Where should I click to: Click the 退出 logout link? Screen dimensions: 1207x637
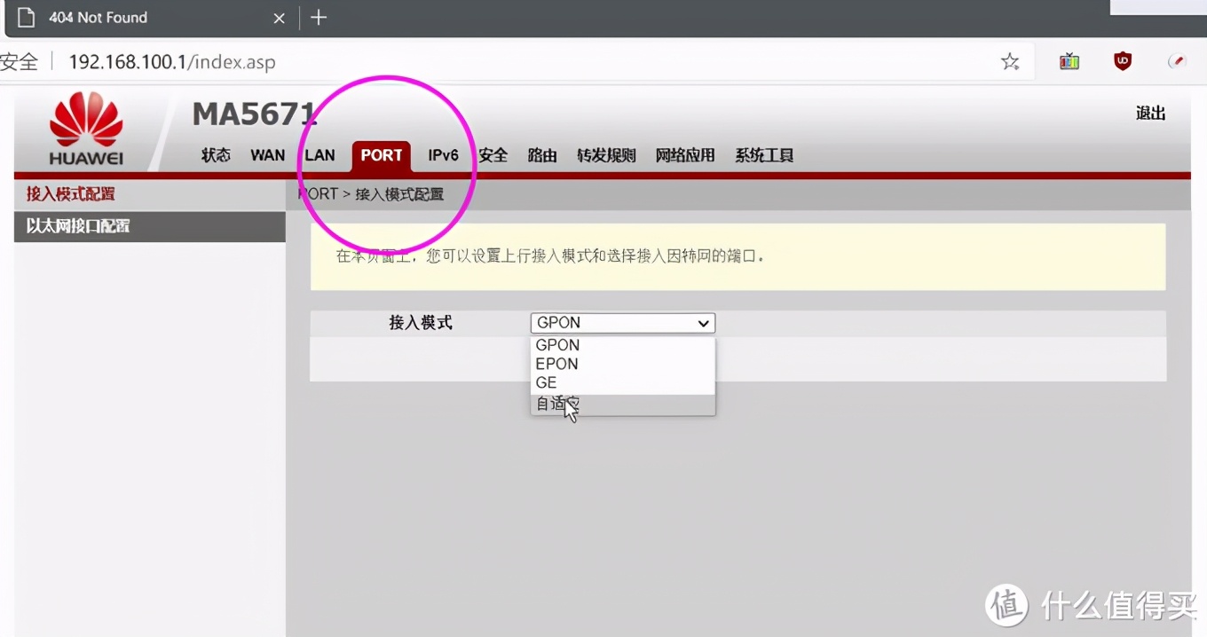pos(1150,113)
